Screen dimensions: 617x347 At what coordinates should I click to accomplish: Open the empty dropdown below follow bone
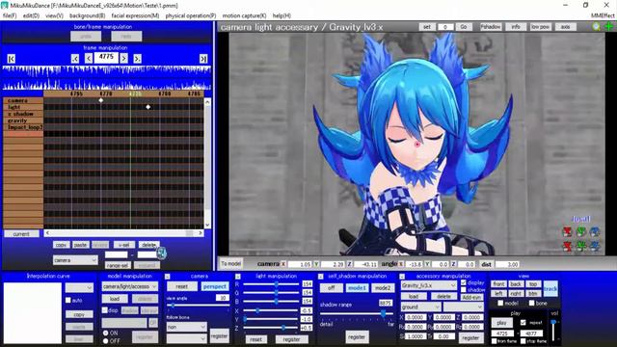click(x=186, y=338)
